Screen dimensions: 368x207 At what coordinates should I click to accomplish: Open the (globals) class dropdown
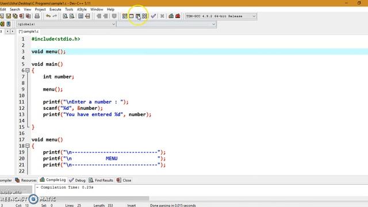click(x=66, y=24)
